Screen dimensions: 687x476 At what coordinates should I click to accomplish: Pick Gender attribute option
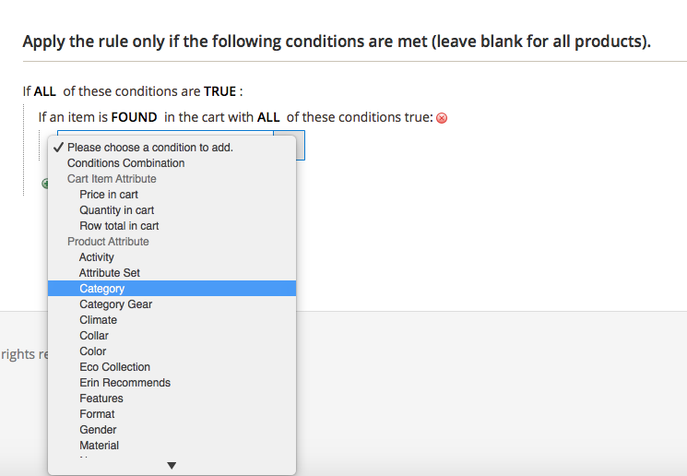tap(98, 430)
